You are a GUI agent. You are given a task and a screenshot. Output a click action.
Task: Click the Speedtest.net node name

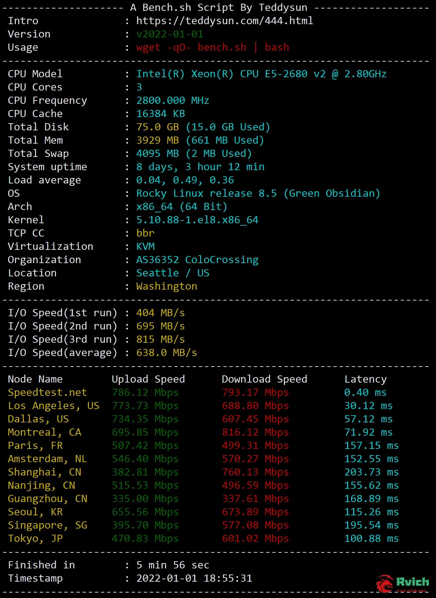47,392
